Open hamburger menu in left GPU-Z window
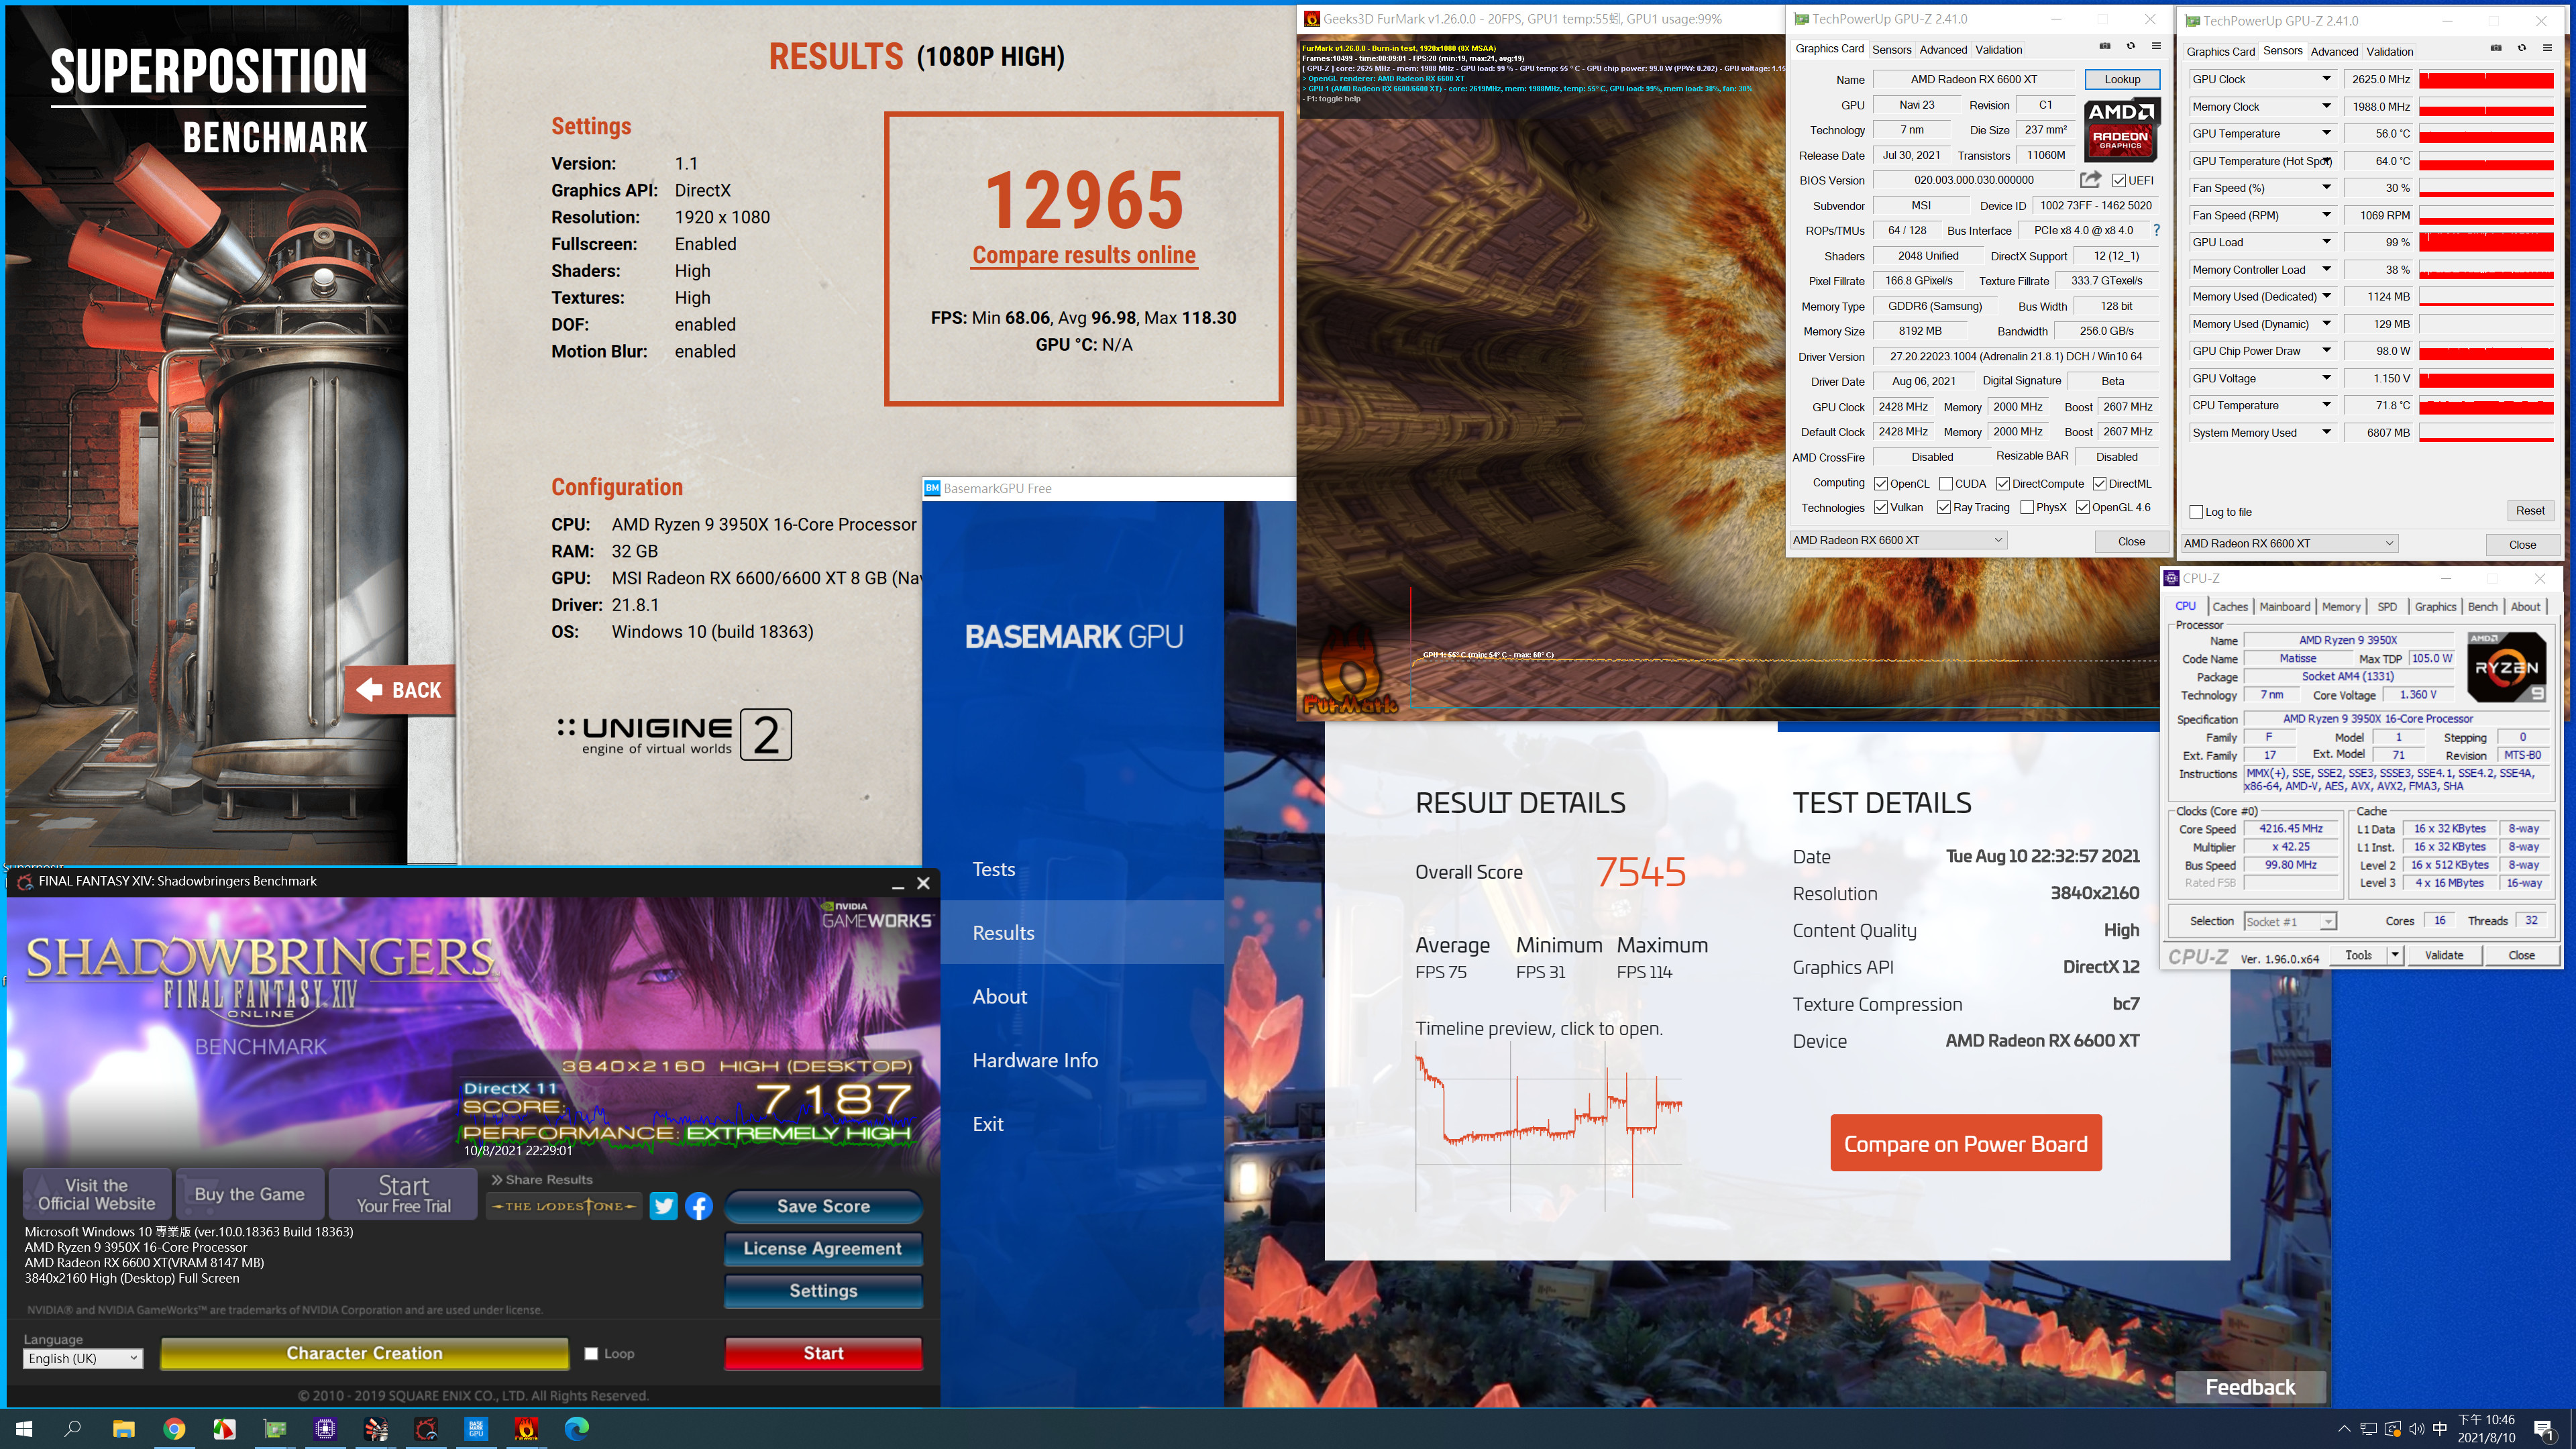Image resolution: width=2576 pixels, height=1449 pixels. tap(2156, 46)
